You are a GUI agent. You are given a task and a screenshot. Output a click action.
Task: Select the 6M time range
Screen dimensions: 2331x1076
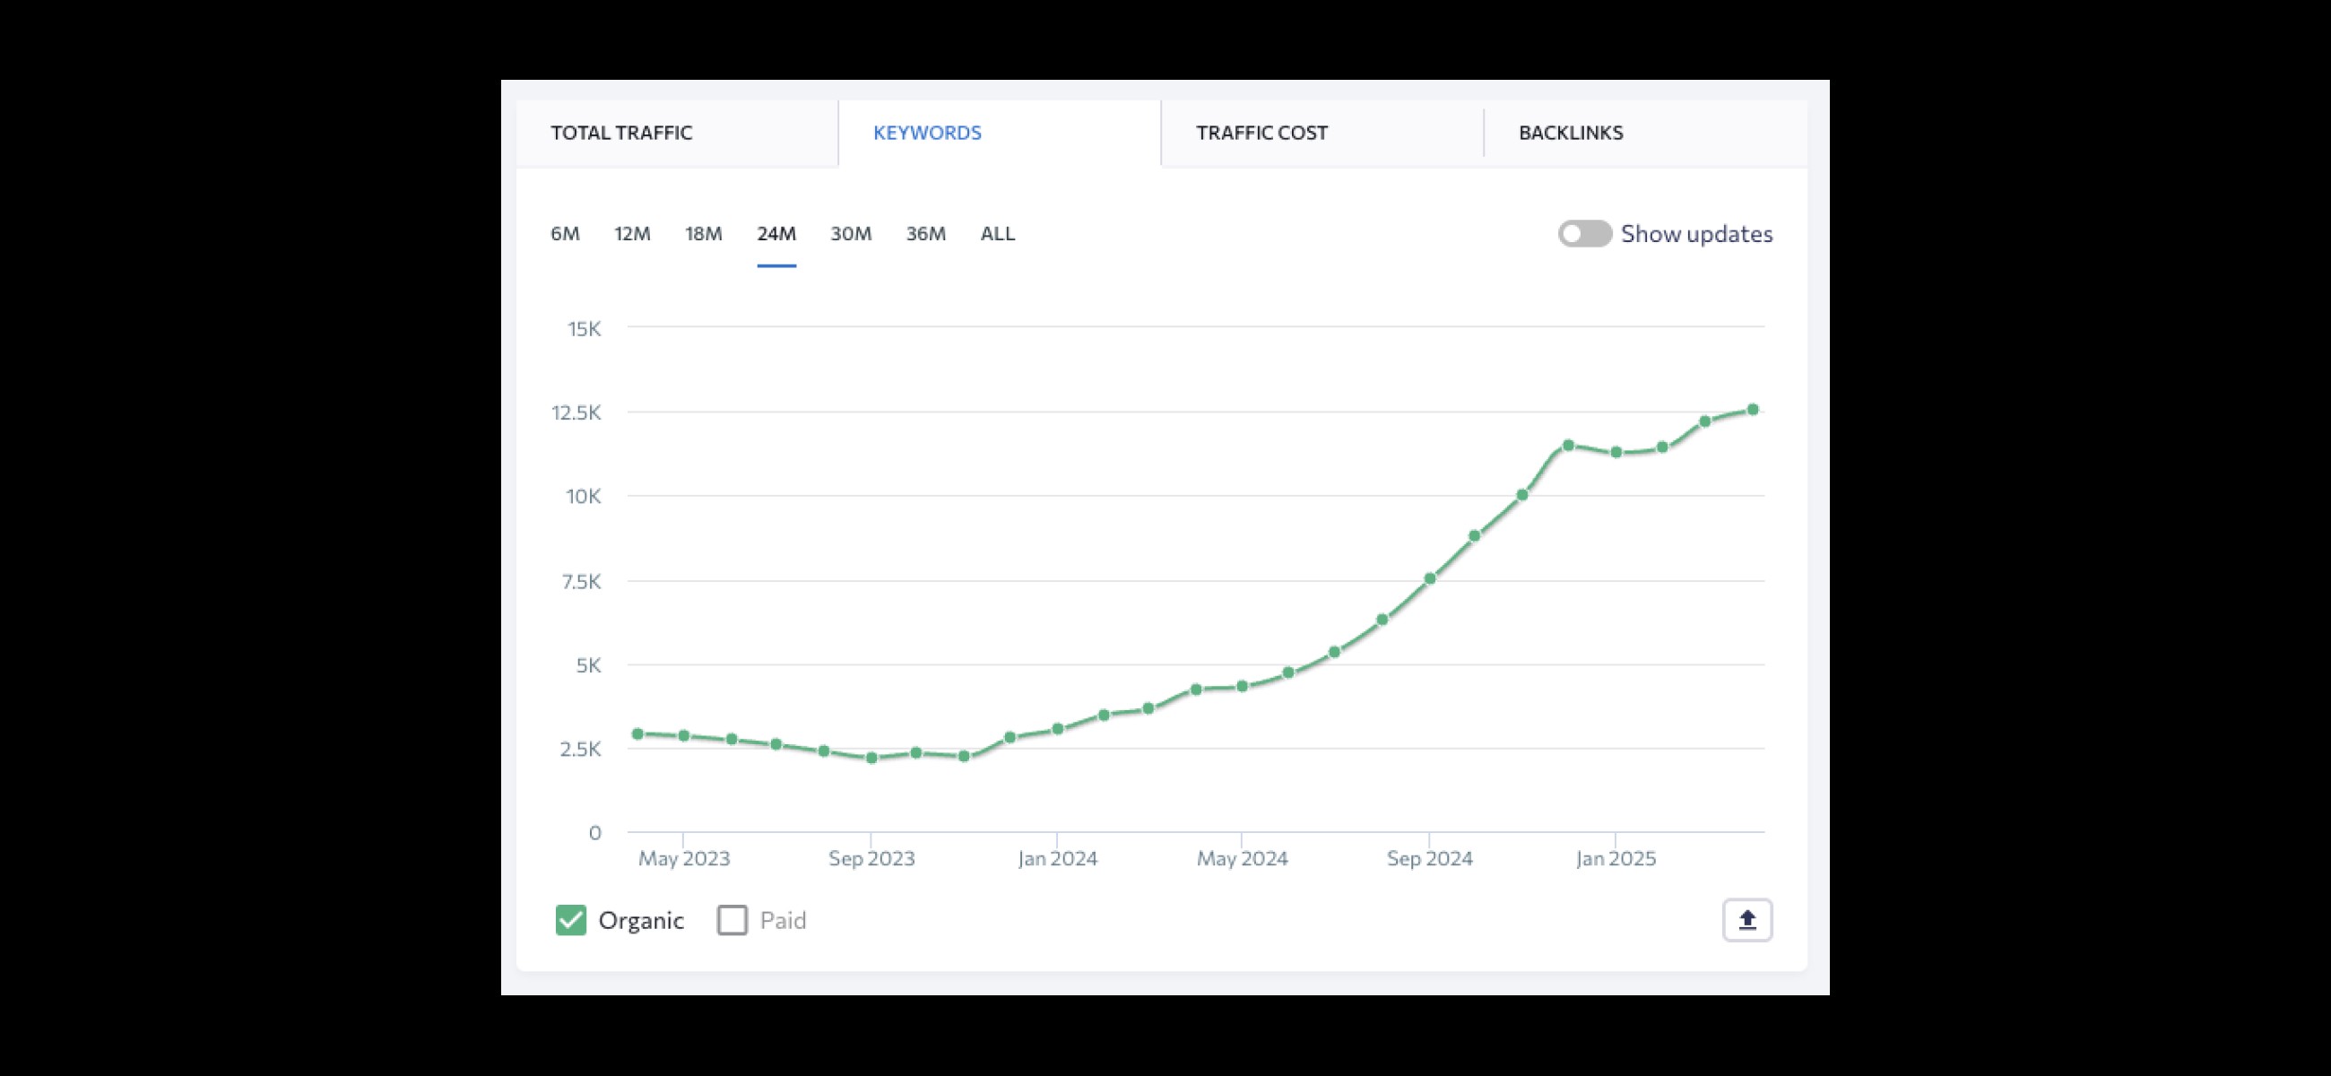coord(565,233)
